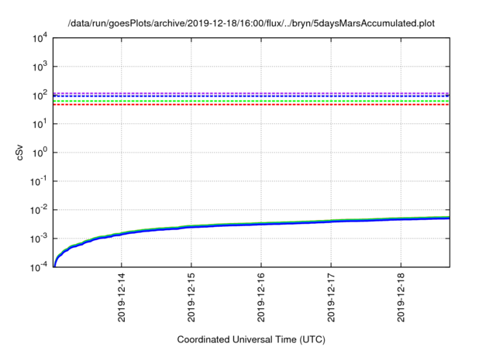Click the 10^-4 y-axis tick label
The height and width of the screenshot is (347, 496).
tap(39, 267)
